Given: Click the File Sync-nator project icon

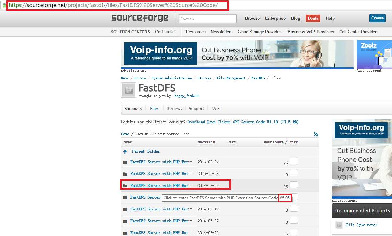Looking at the screenshot, I should tap(339, 225).
